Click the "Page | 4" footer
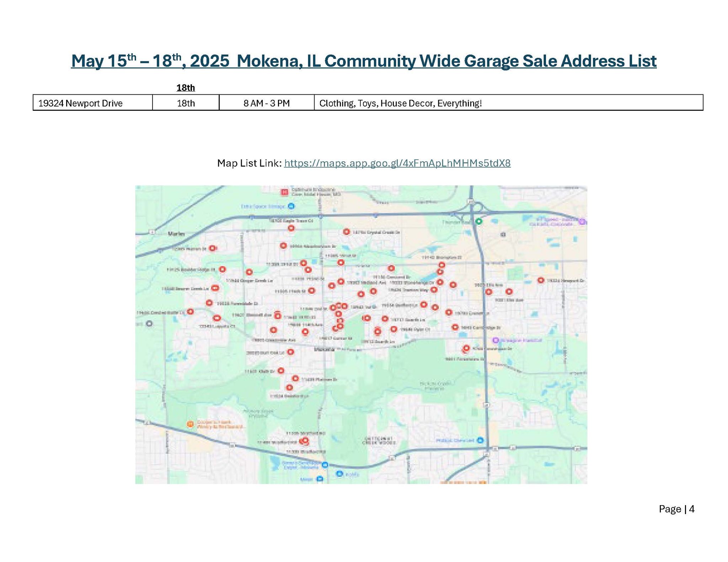Screen dimensions: 728x562 pyautogui.click(x=677, y=509)
